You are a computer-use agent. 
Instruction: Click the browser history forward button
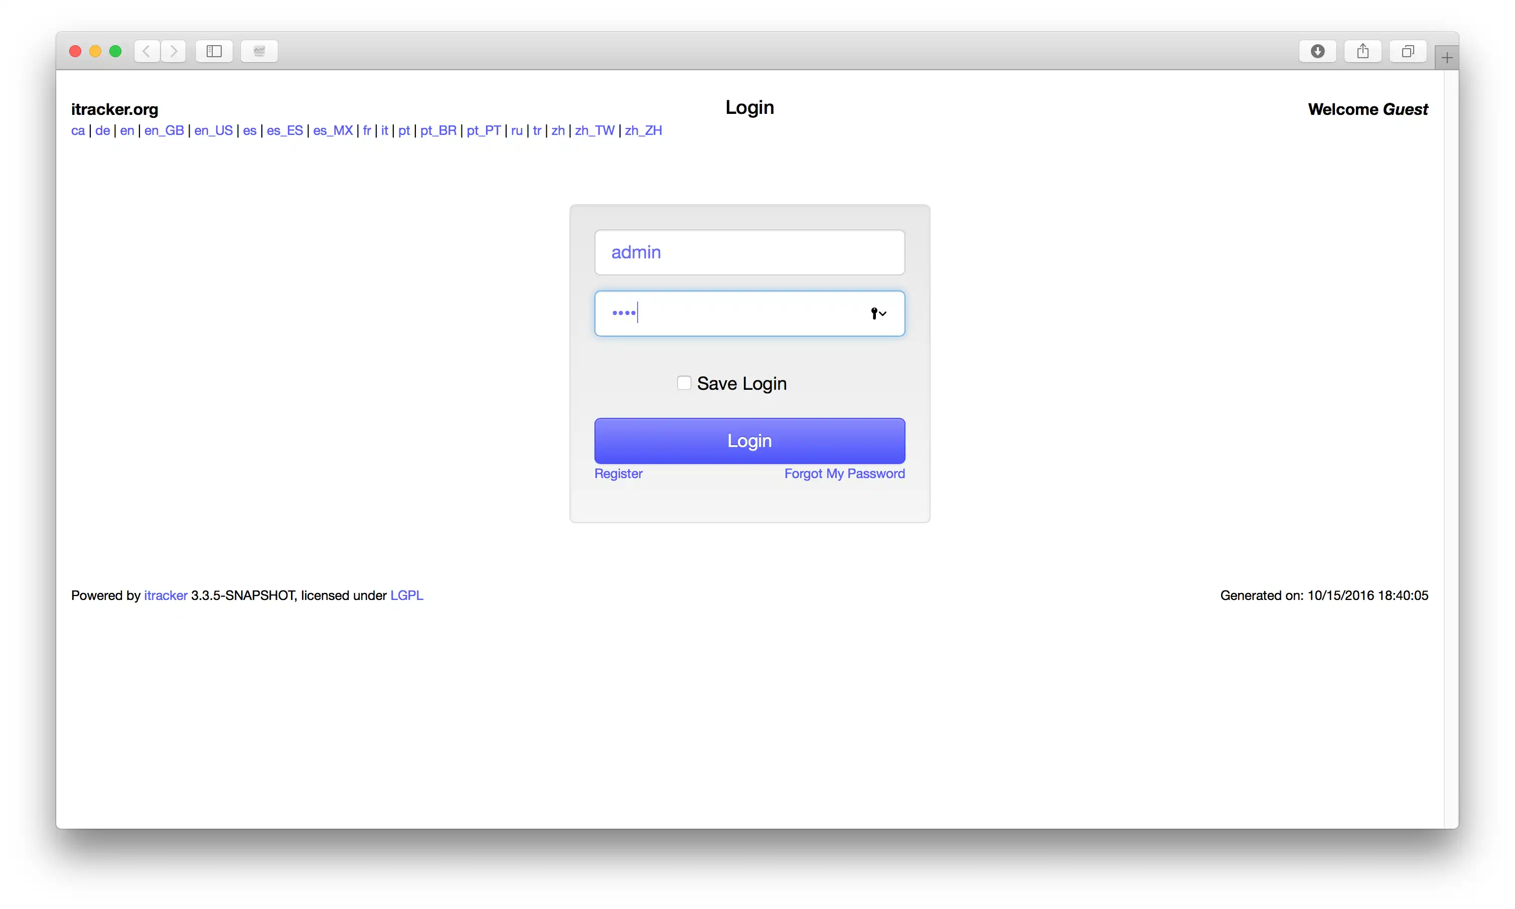(173, 51)
